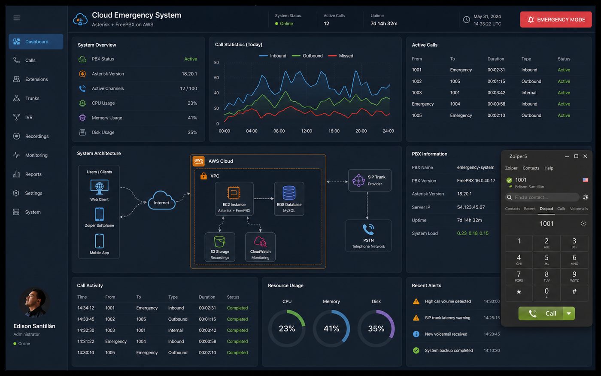Click the Disk 35% usage gauge

376,328
